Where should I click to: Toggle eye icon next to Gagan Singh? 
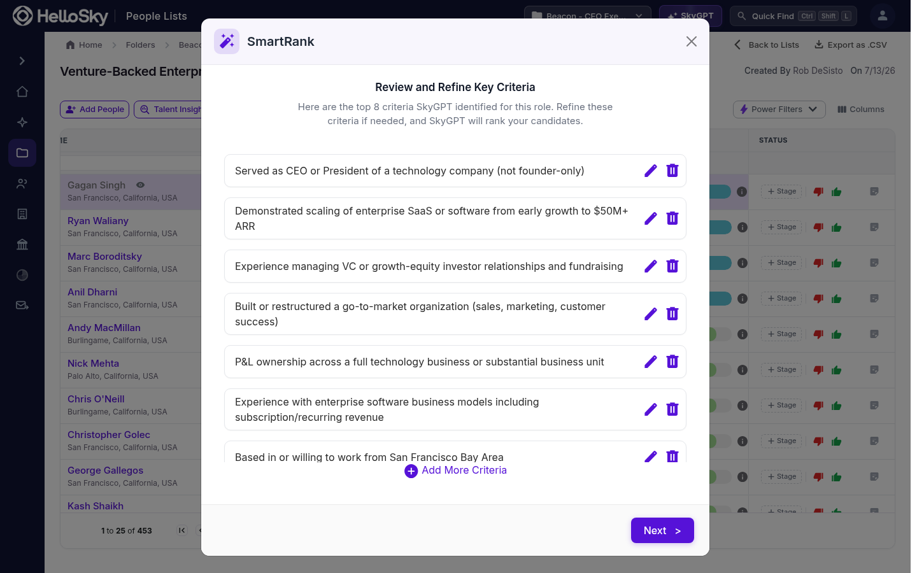tap(140, 185)
